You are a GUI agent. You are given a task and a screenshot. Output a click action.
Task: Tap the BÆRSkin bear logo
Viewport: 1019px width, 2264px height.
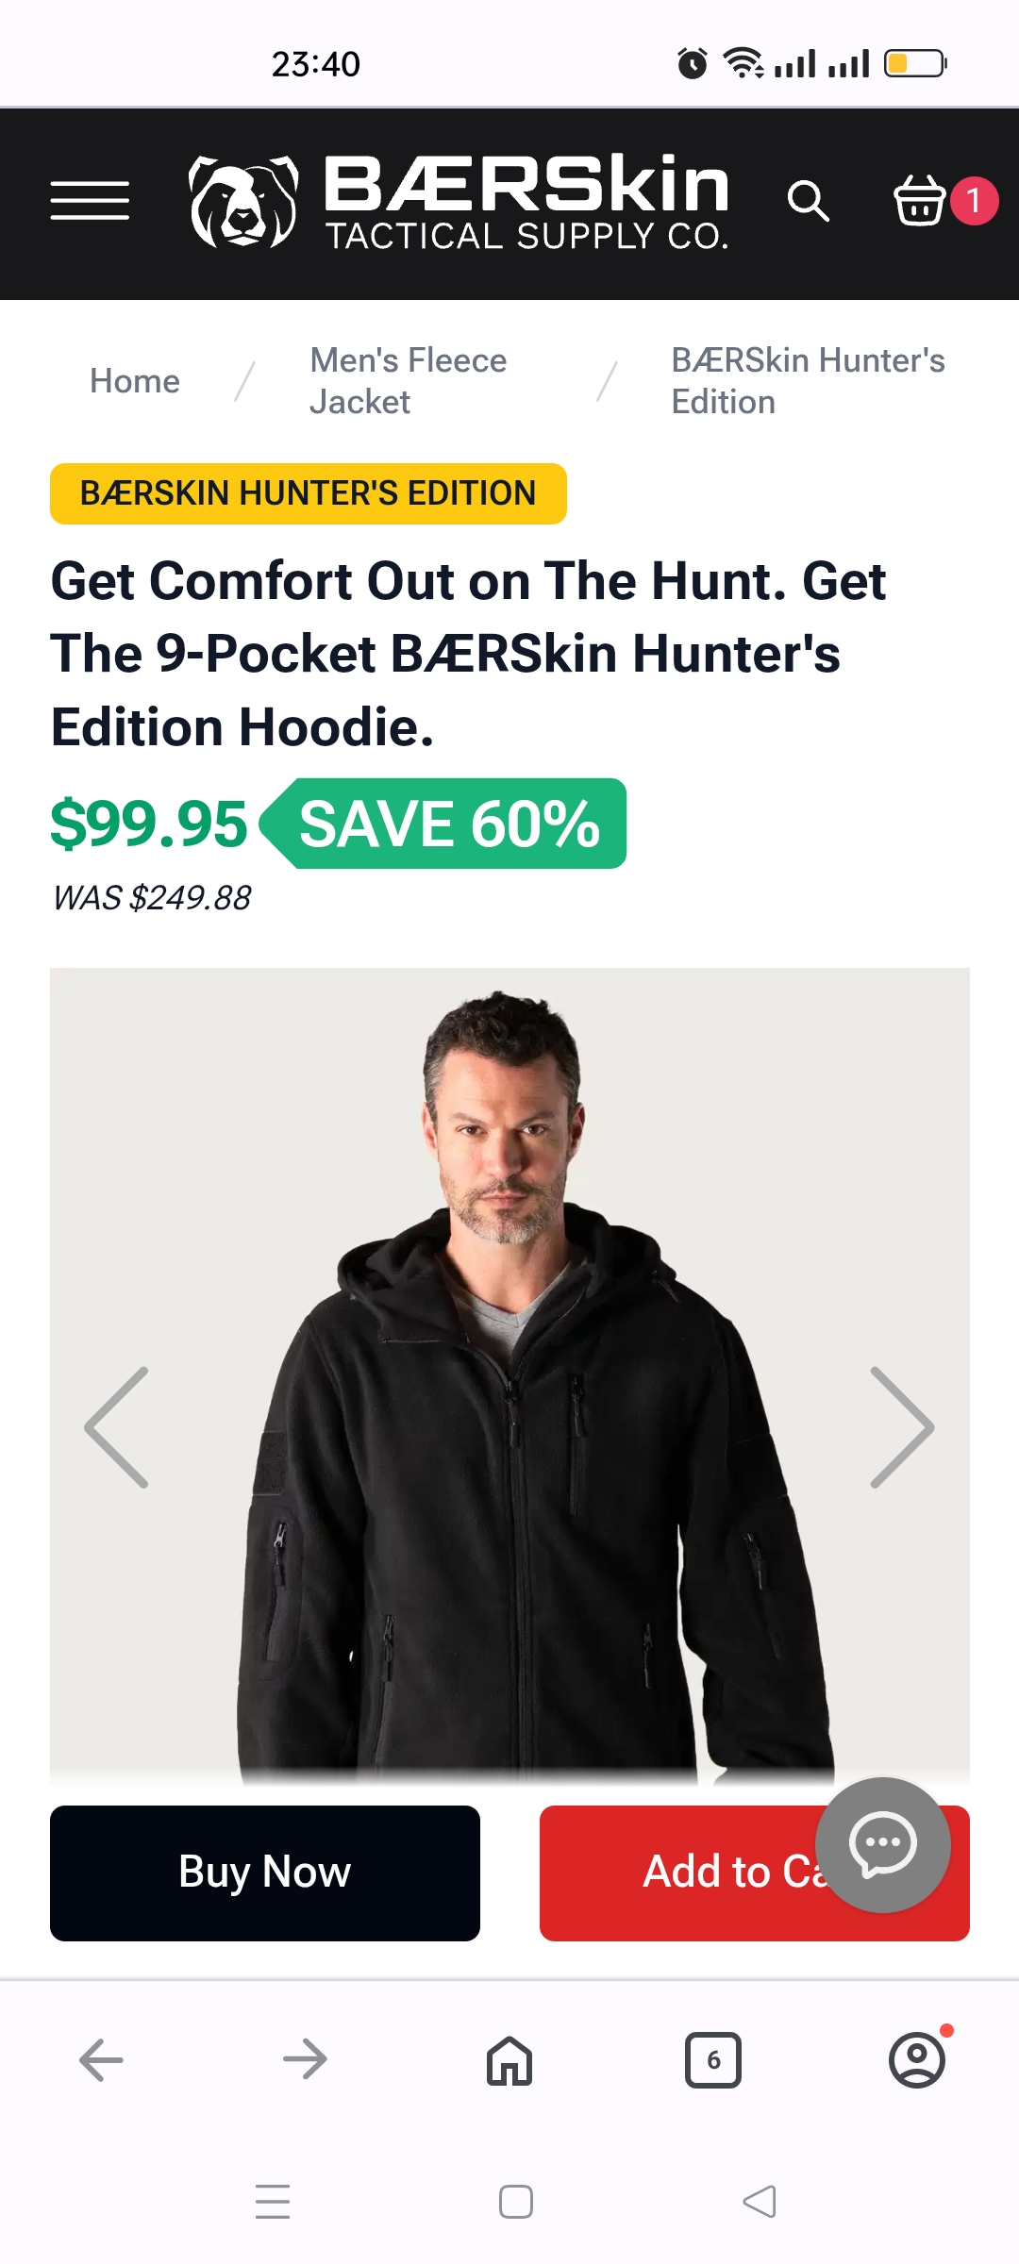click(243, 202)
